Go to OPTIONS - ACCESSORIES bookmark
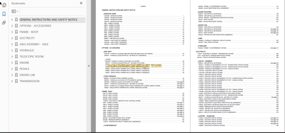 click(x=35, y=26)
